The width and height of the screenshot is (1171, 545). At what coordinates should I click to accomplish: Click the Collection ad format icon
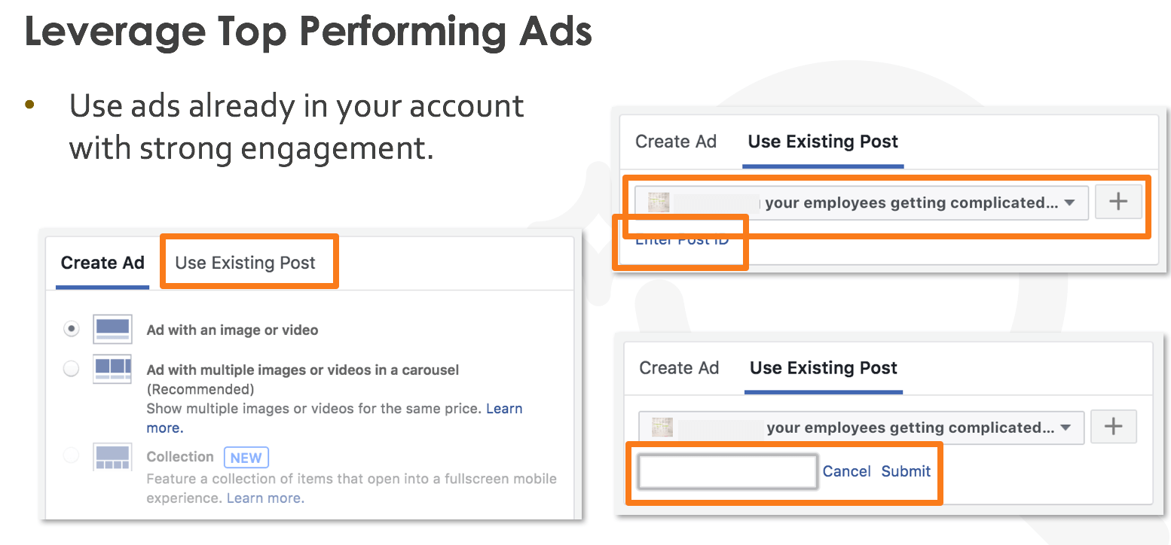click(112, 457)
